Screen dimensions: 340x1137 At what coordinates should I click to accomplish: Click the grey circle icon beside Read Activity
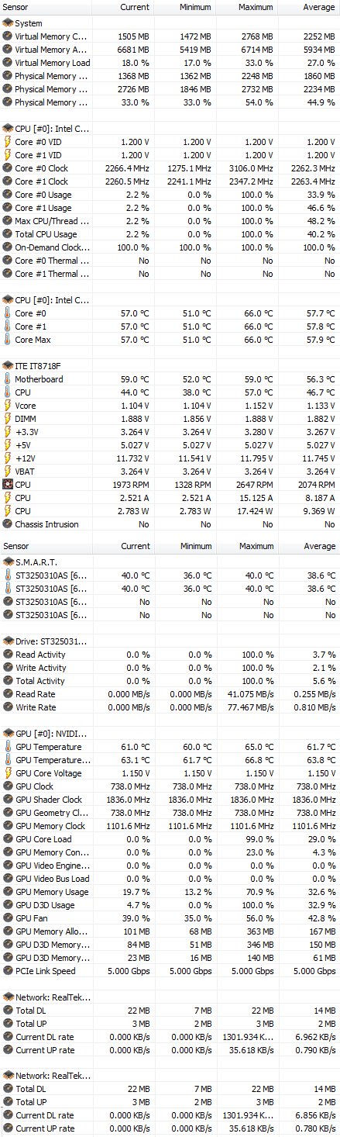(x=8, y=655)
